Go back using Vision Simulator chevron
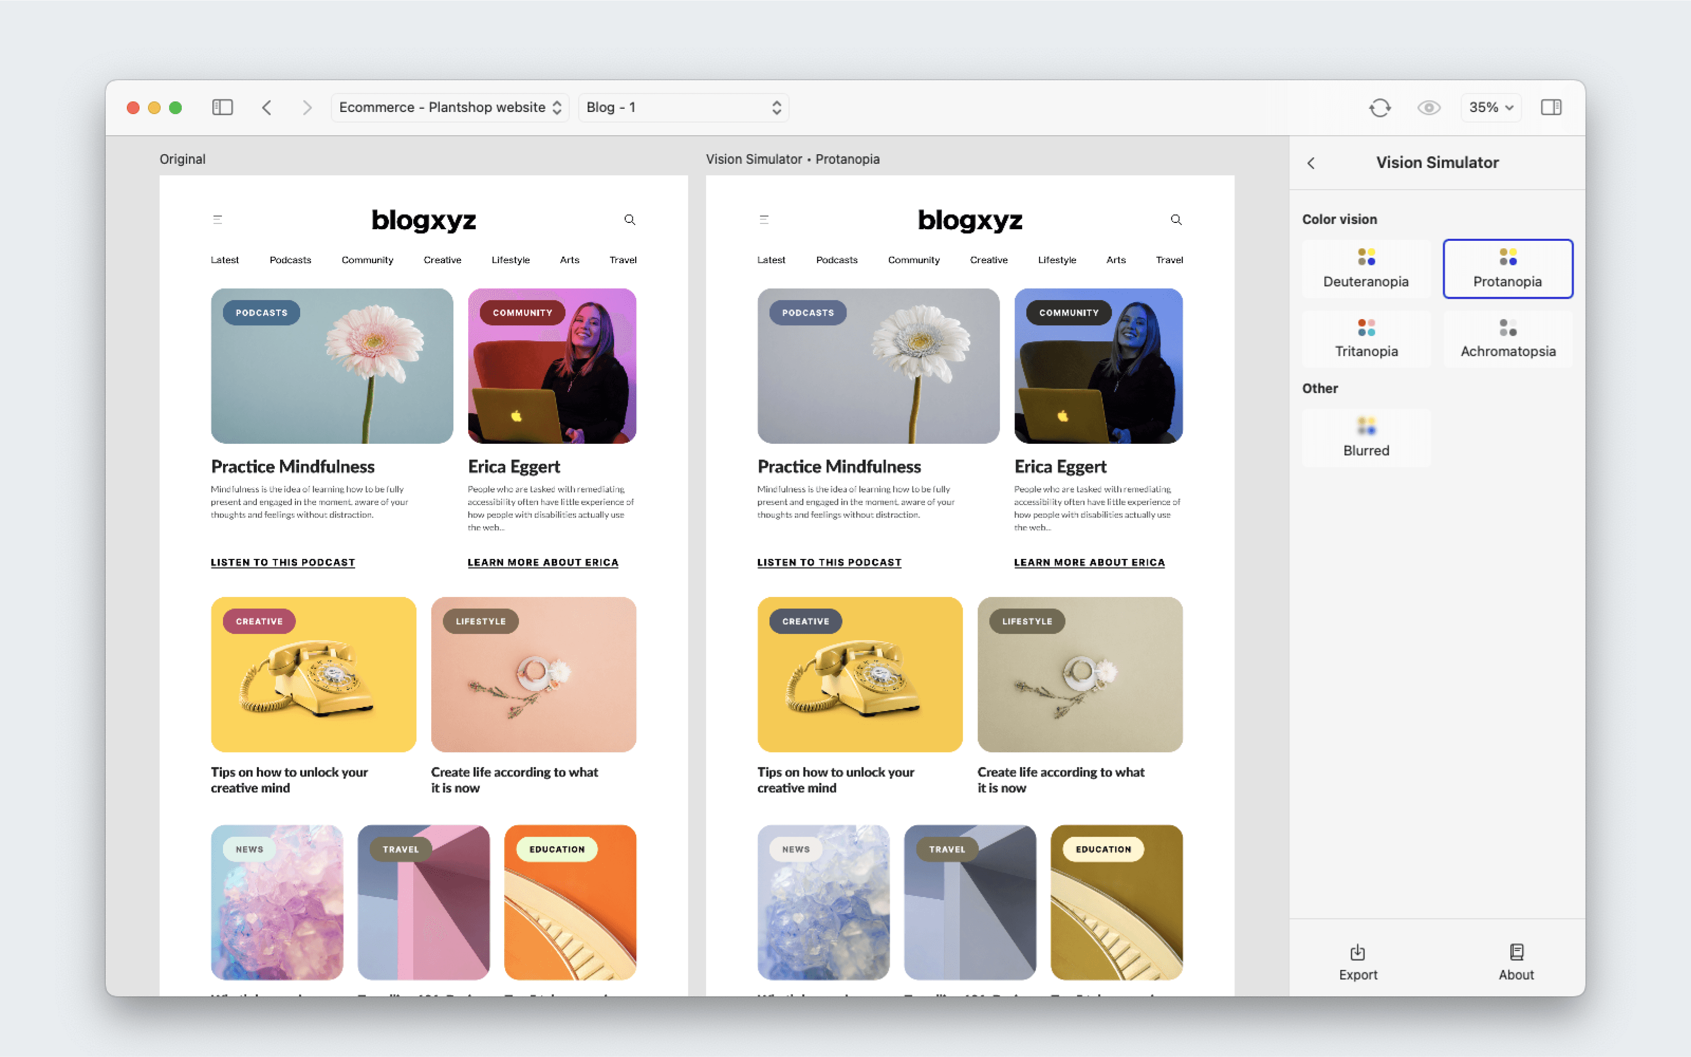The width and height of the screenshot is (1691, 1057). pyautogui.click(x=1311, y=162)
